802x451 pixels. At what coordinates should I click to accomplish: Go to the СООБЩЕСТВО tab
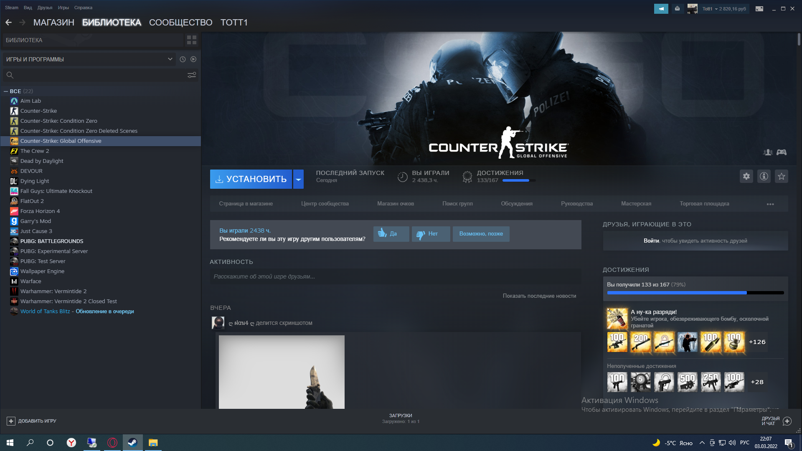click(x=181, y=23)
